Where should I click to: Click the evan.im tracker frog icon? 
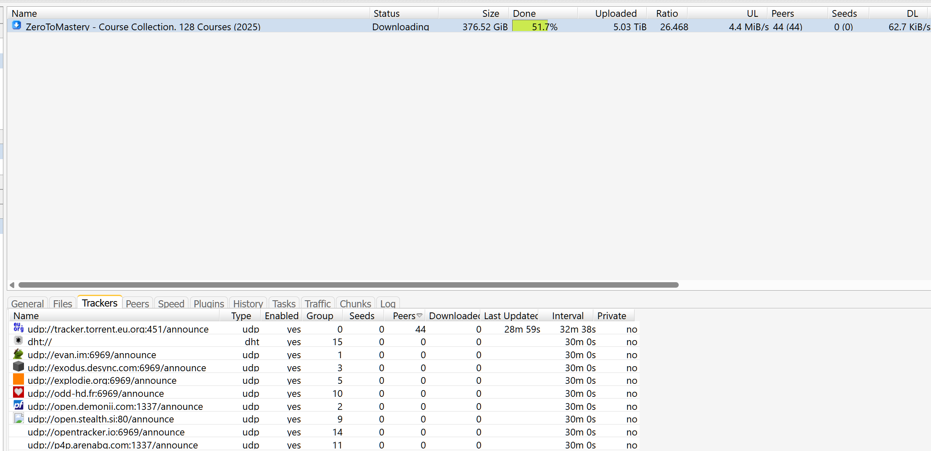pos(19,354)
